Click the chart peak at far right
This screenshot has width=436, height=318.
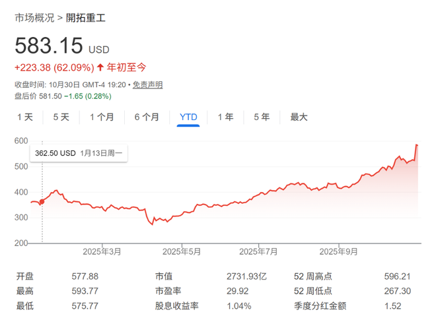(x=417, y=144)
